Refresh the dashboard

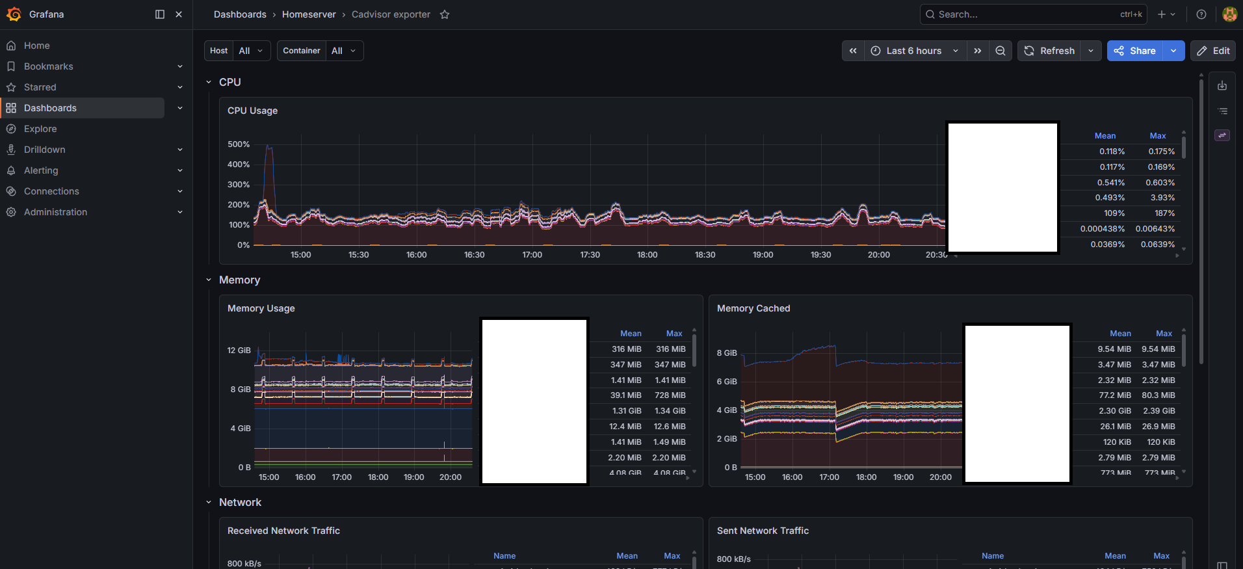1049,51
